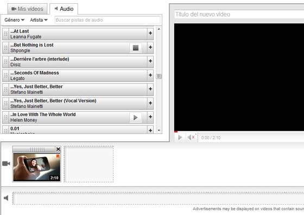Viewport: 304px width, 215px height.
Task: Click the audio track drop zone
Action: pyautogui.click(x=158, y=198)
